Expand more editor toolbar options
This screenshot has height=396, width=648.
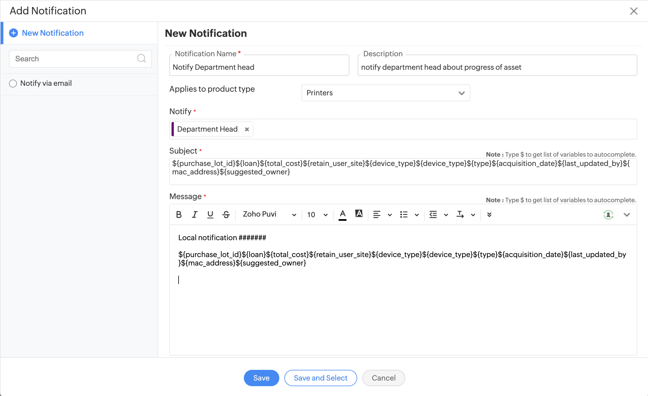click(489, 215)
